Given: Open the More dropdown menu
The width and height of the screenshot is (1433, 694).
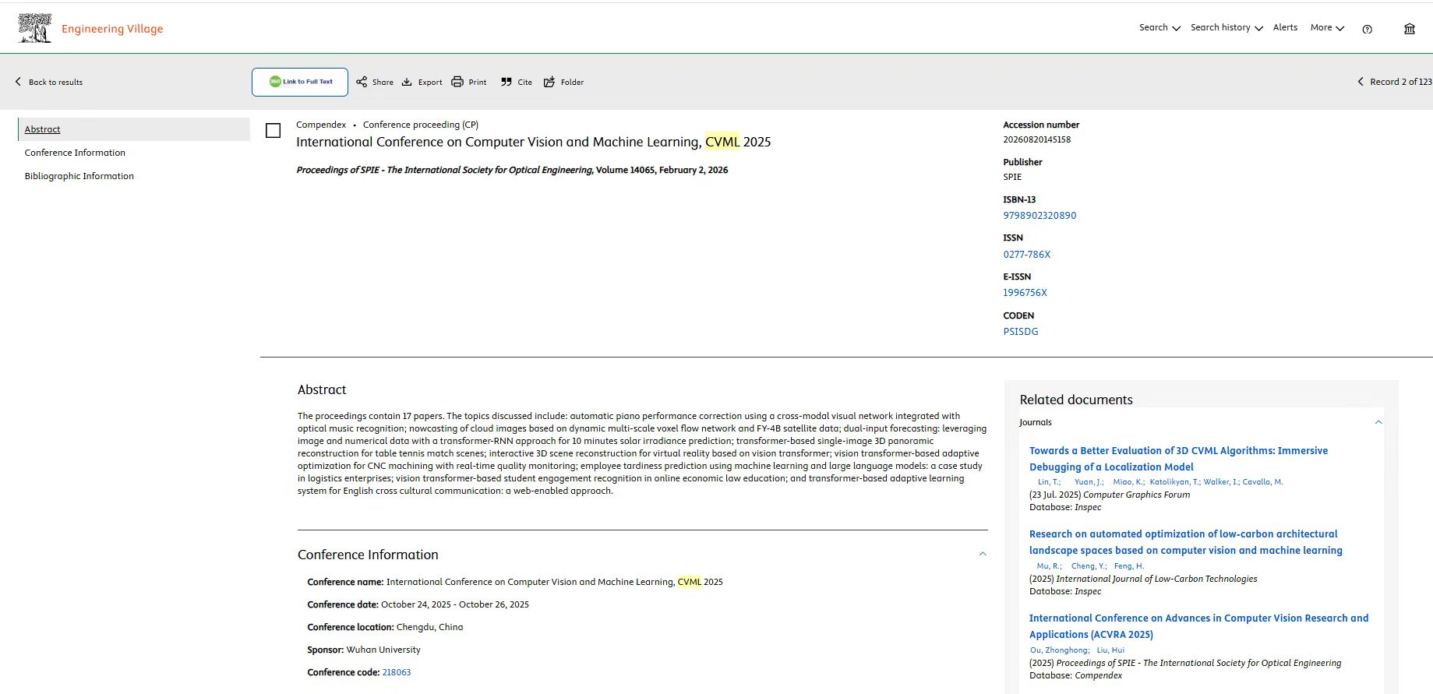Looking at the screenshot, I should point(1327,28).
